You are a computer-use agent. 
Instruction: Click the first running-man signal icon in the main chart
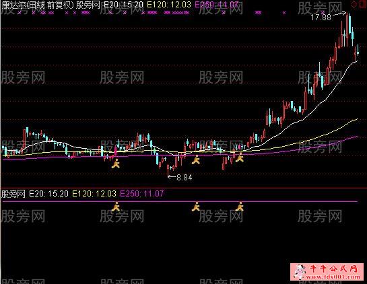click(x=116, y=164)
